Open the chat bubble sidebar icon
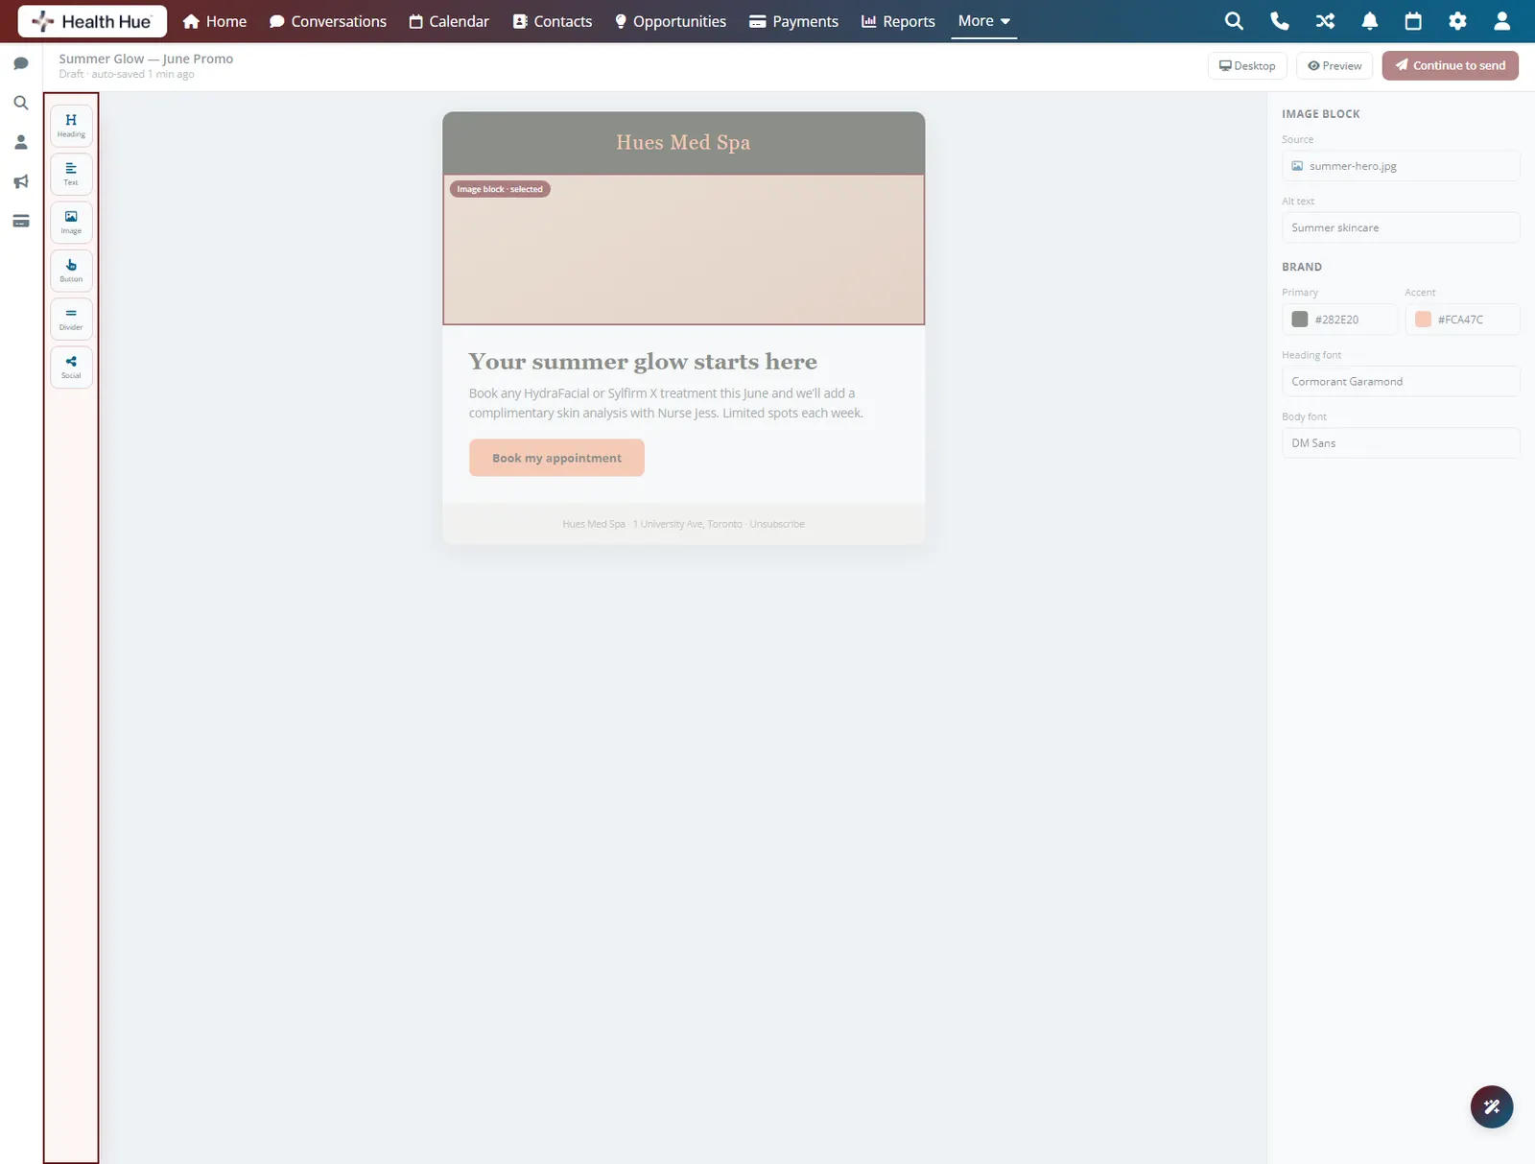1535x1164 pixels. click(x=21, y=63)
